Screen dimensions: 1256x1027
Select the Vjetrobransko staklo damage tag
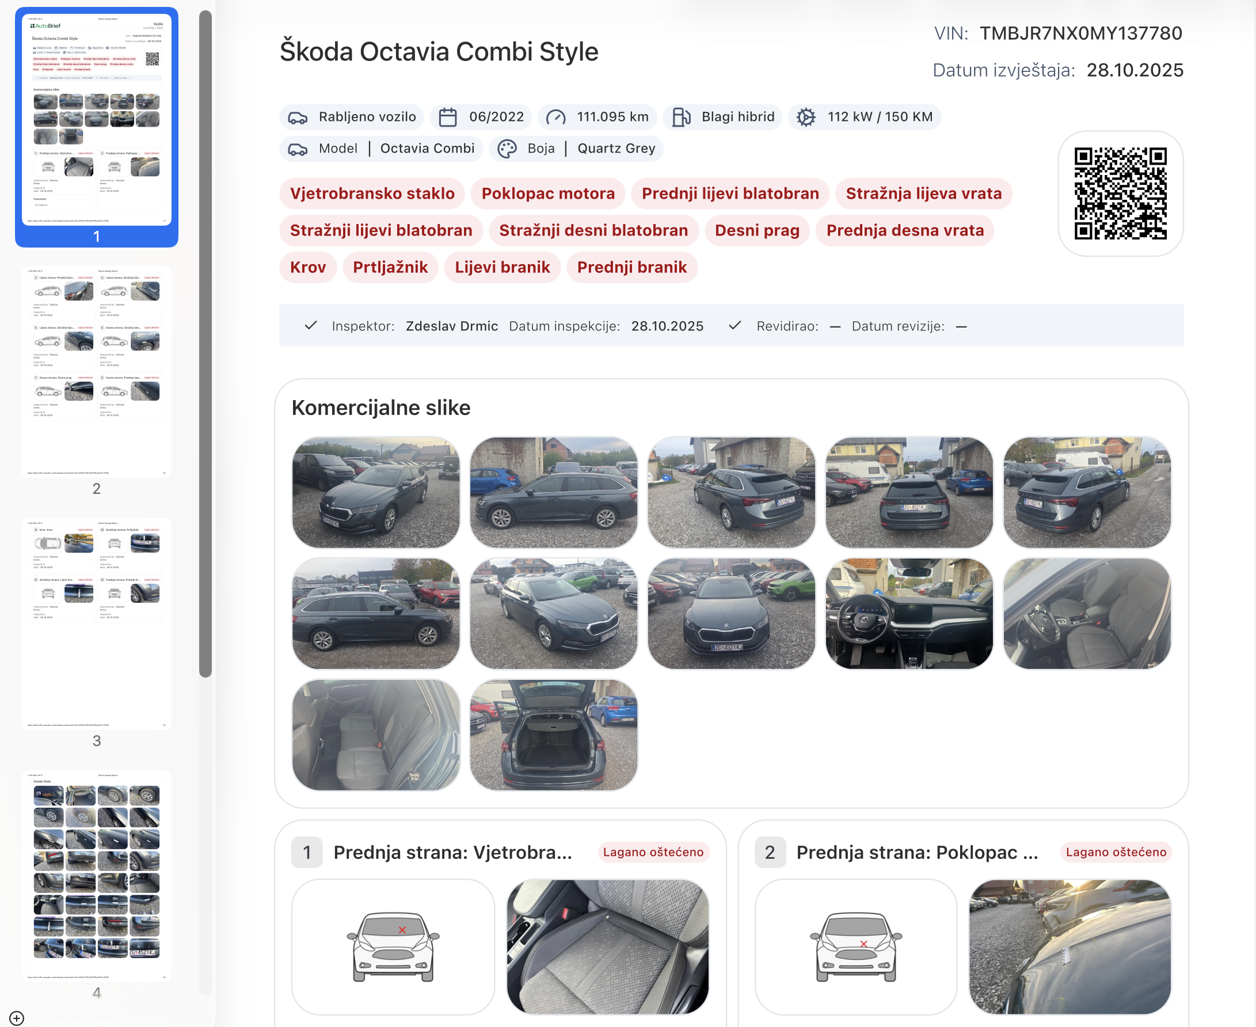tap(372, 193)
